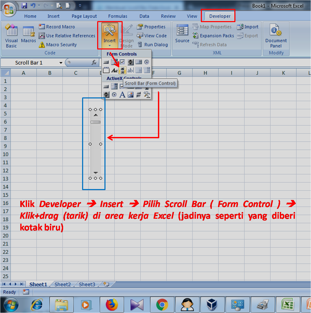Open controls Properties in Developer ribbon

[x=151, y=27]
